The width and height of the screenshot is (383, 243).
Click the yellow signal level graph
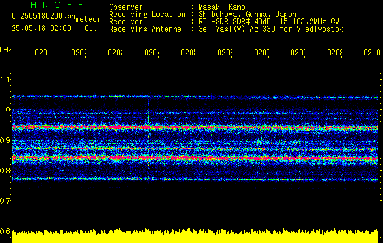point(195,236)
